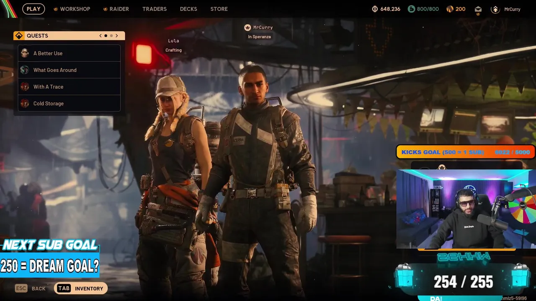Select the second quests page dot

point(111,36)
